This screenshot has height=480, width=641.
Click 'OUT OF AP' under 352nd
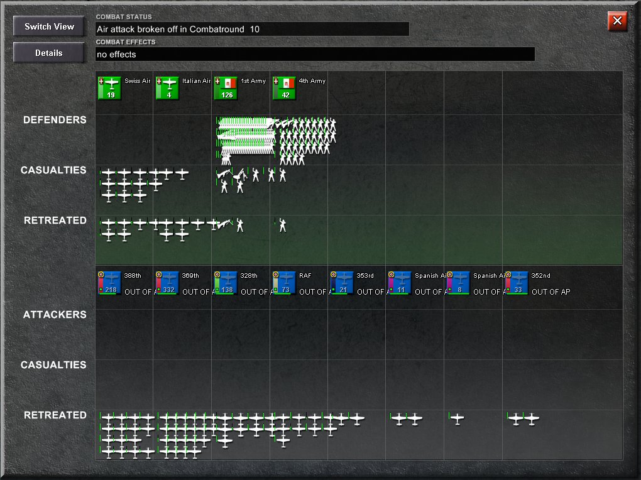pos(551,292)
